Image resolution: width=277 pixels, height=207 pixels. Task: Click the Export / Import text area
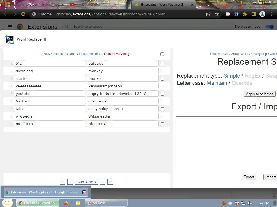coord(226,143)
